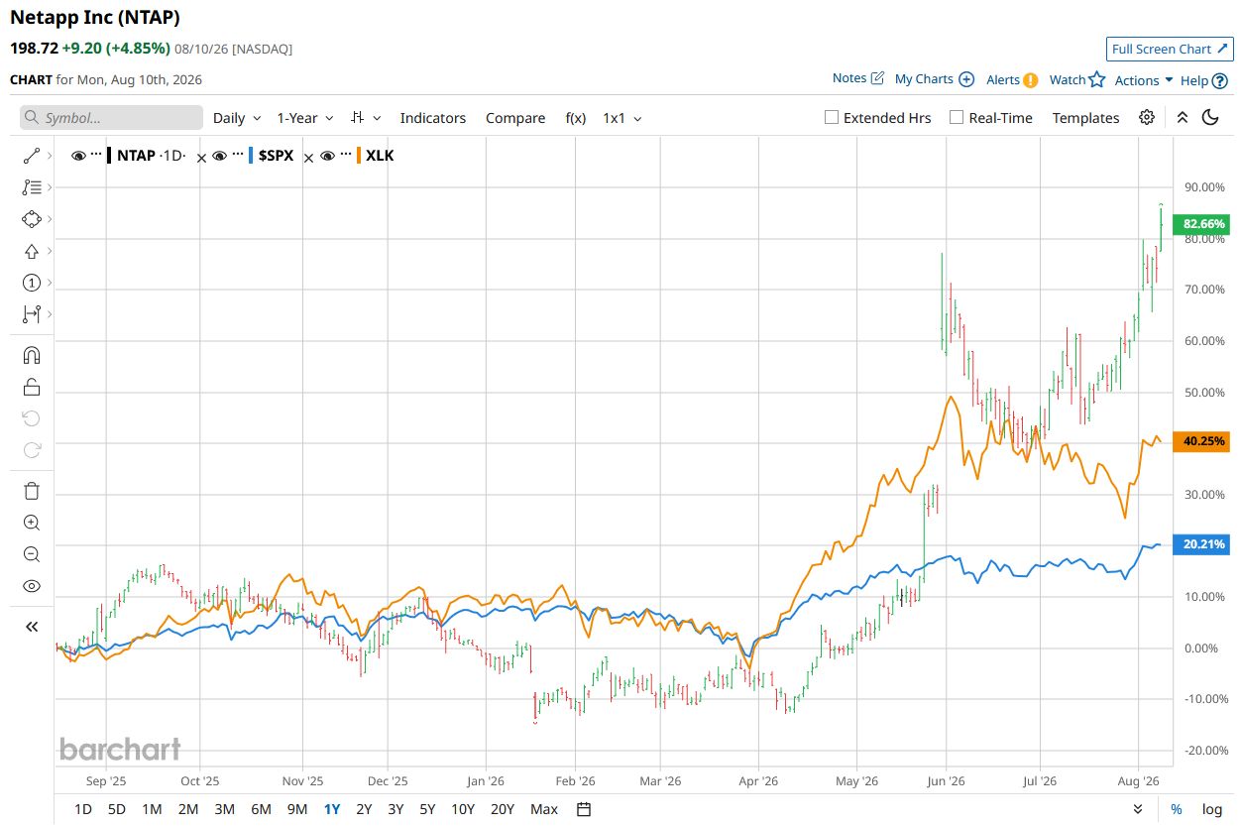Lock all drawings with the padlock icon
Screen dimensions: 1241x826
point(31,387)
